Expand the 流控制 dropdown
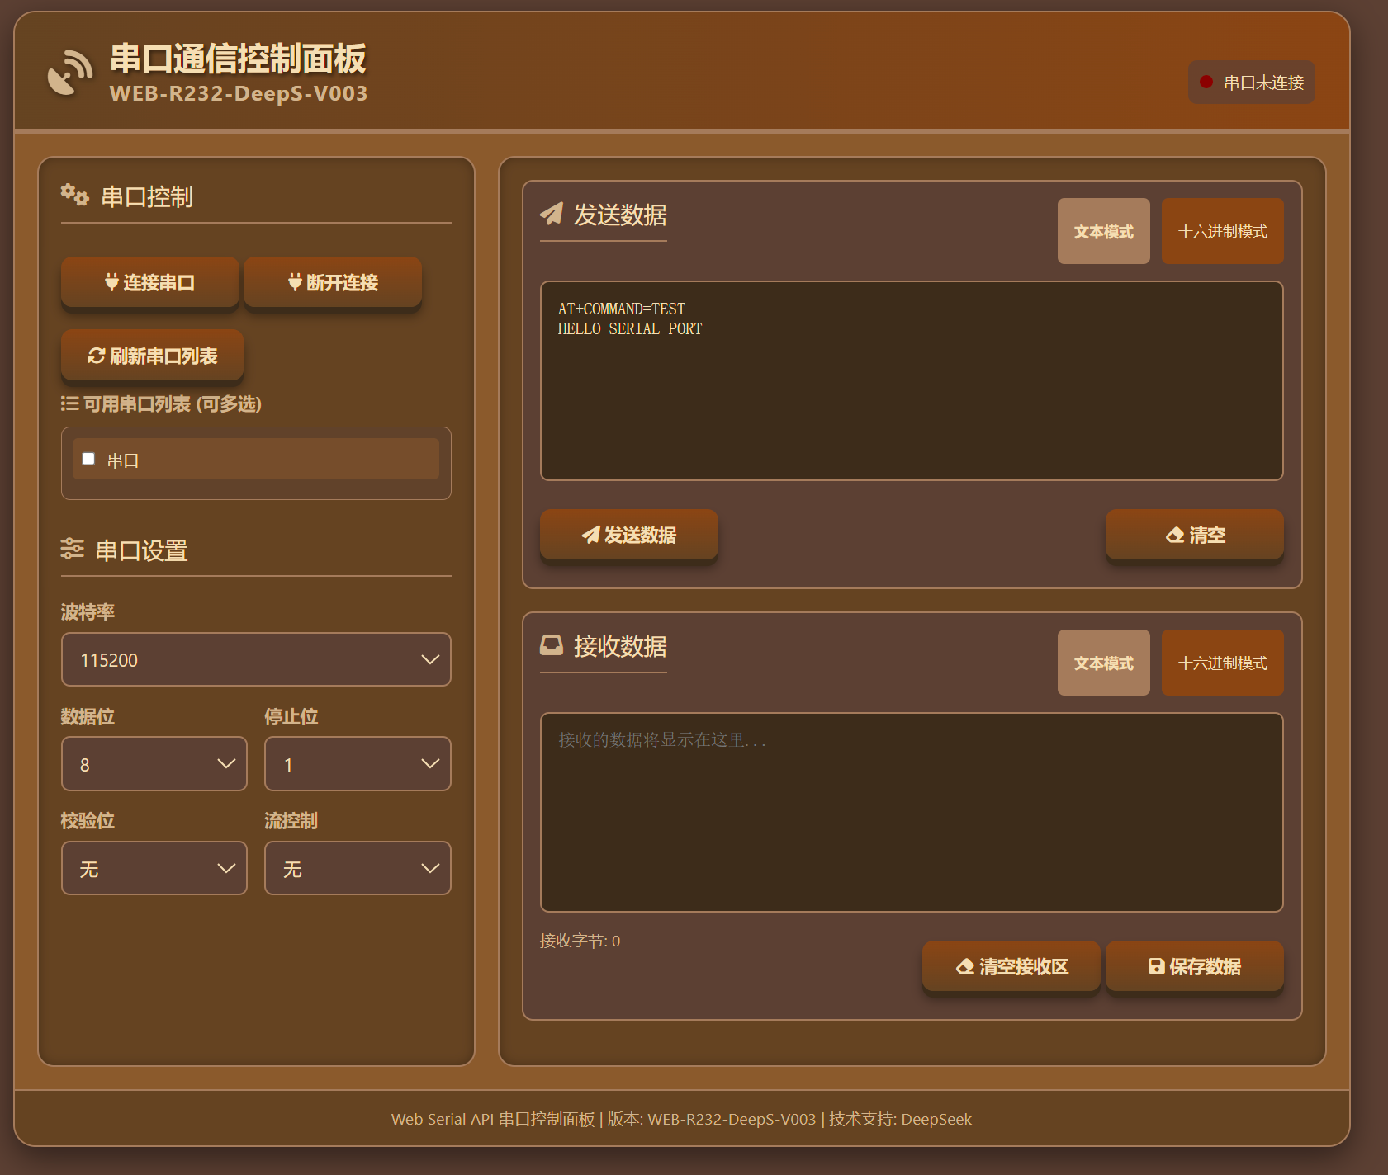 [358, 868]
